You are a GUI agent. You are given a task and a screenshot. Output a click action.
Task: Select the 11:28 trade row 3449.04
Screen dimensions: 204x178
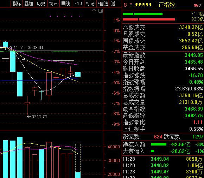pos(163,159)
